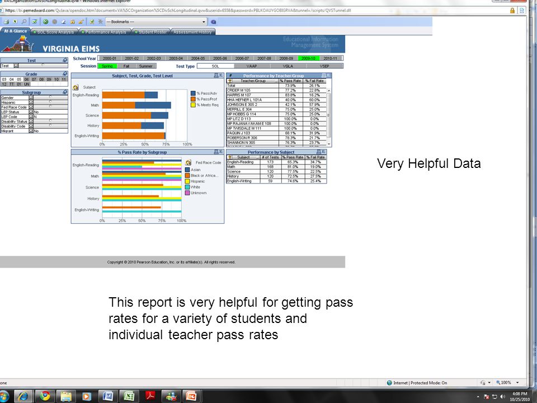The image size is (537, 403).
Task: Open the Test field selector dropdown
Action: pyautogui.click(x=16, y=66)
